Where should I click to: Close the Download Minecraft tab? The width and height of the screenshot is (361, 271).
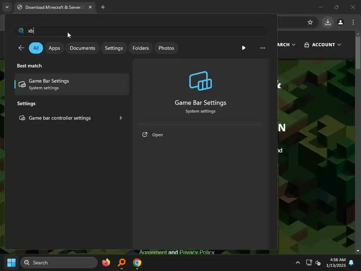pos(90,7)
